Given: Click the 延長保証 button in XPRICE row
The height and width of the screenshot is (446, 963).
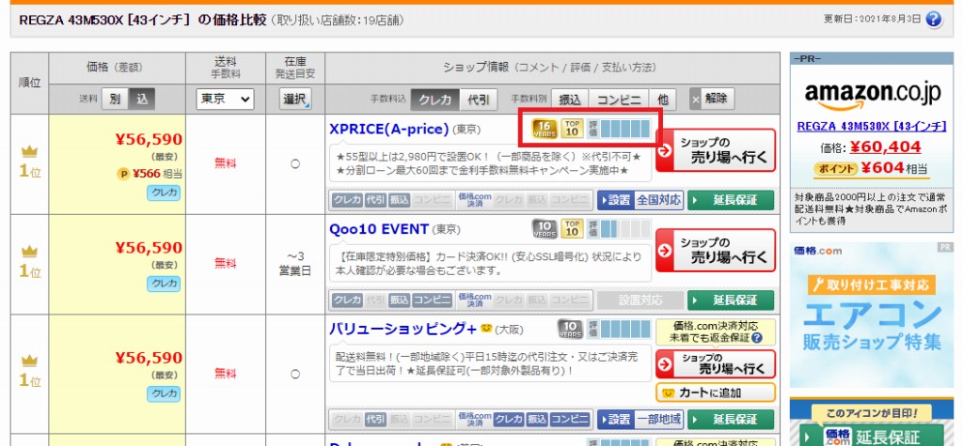Looking at the screenshot, I should point(731,200).
